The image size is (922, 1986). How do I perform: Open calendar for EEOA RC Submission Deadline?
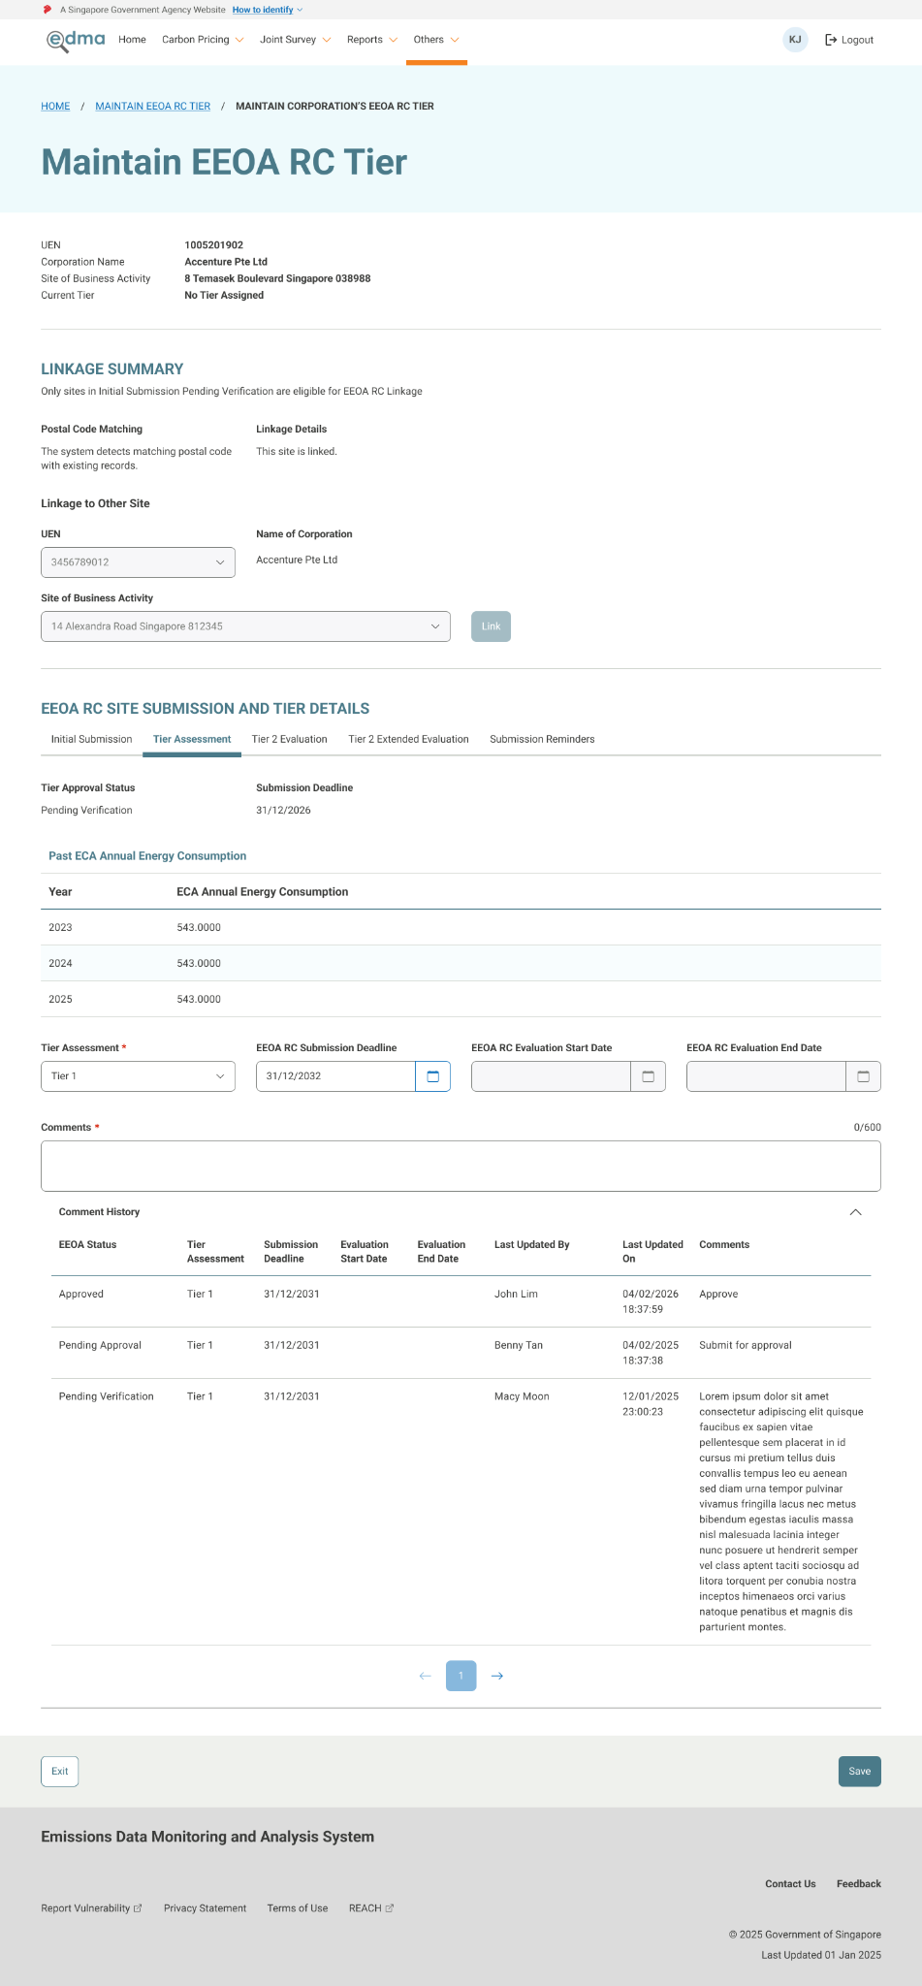point(433,1076)
